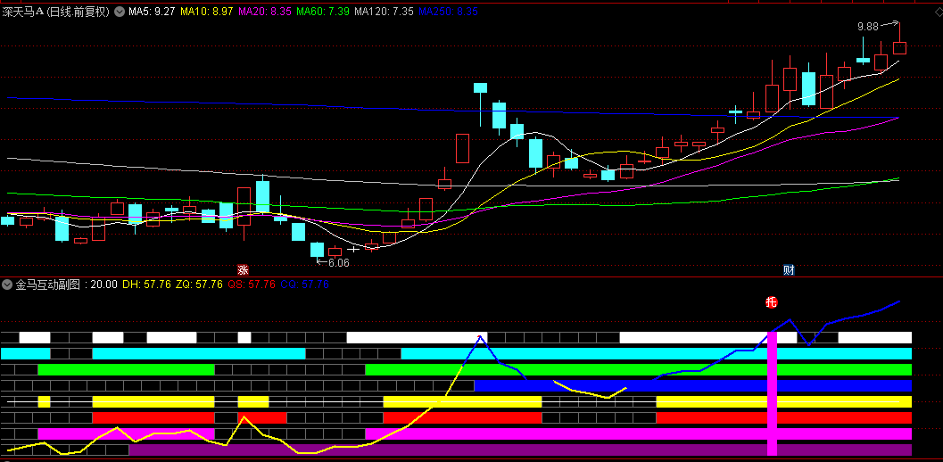Select the MA5: 9.27 indicator label
Image resolution: width=943 pixels, height=462 pixels.
click(x=152, y=12)
